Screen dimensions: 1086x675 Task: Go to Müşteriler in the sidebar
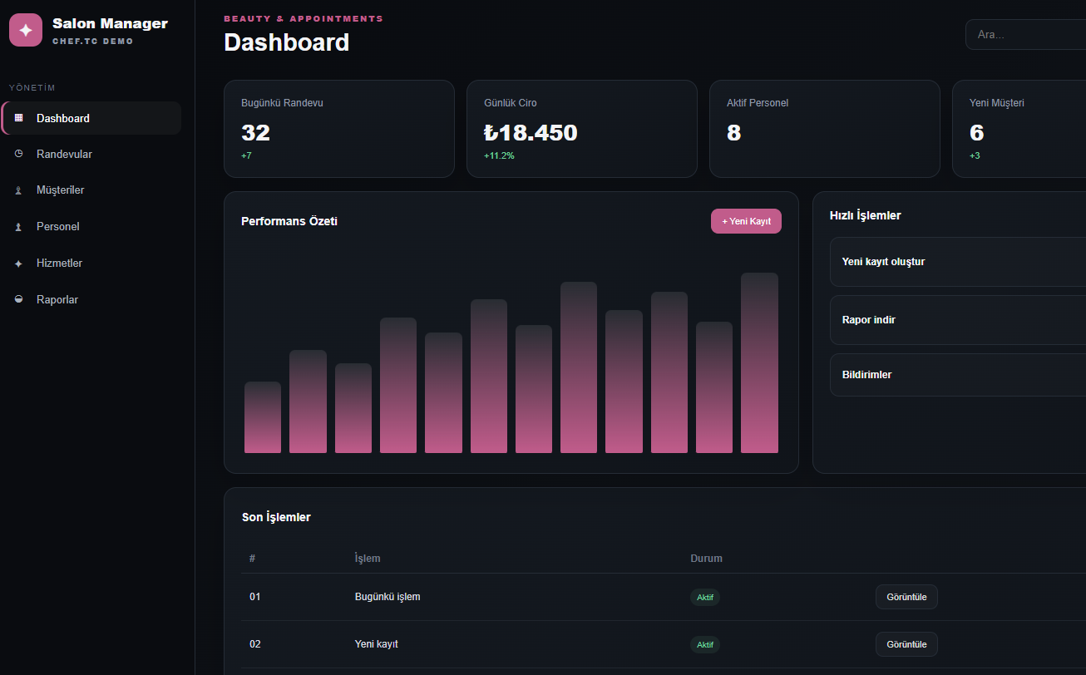click(91, 190)
